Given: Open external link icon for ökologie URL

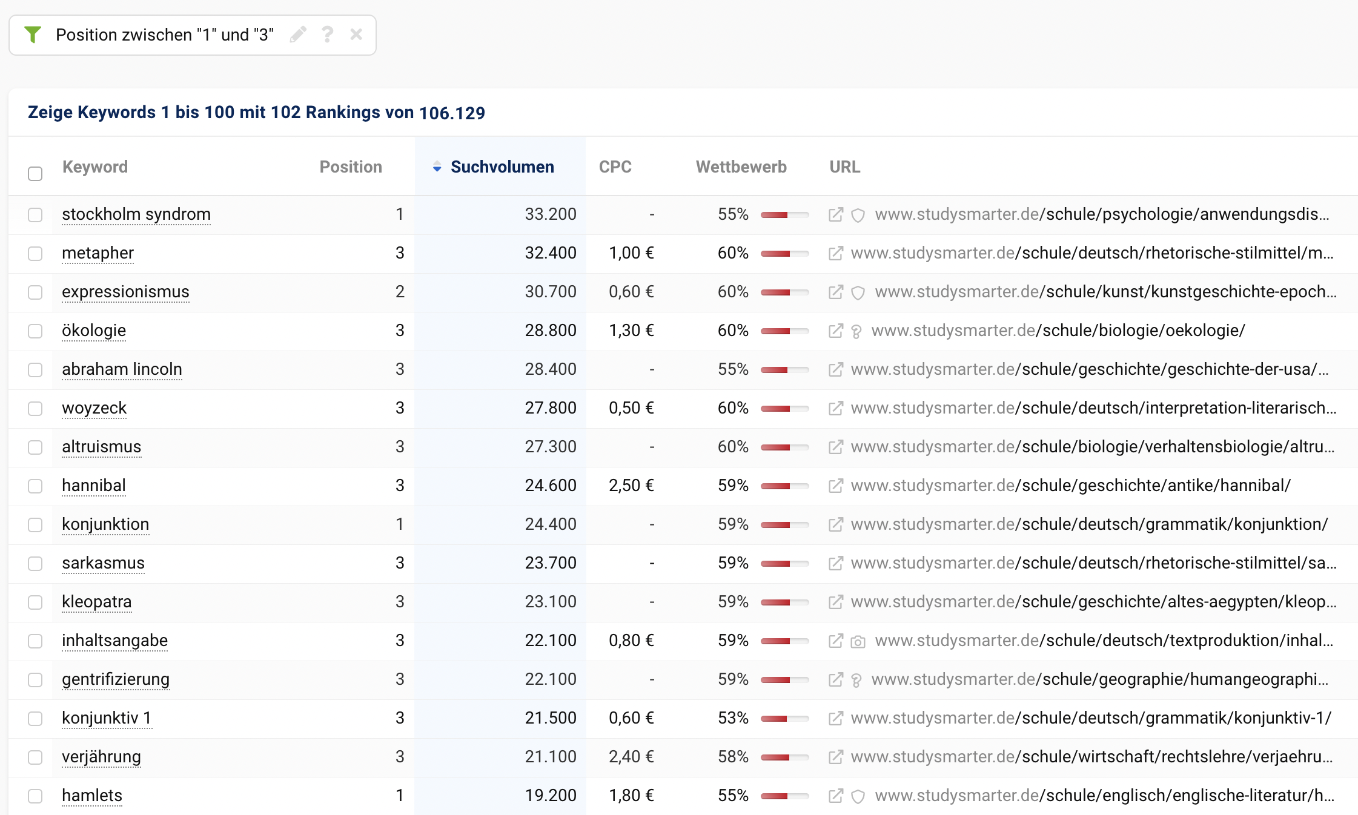Looking at the screenshot, I should pos(836,331).
